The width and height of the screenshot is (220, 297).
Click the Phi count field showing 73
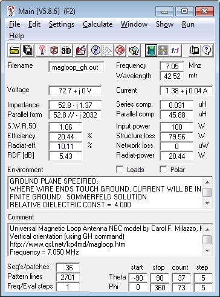tap(181, 287)
